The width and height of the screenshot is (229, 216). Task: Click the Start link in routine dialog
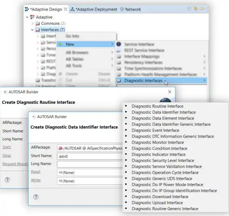(7, 147)
